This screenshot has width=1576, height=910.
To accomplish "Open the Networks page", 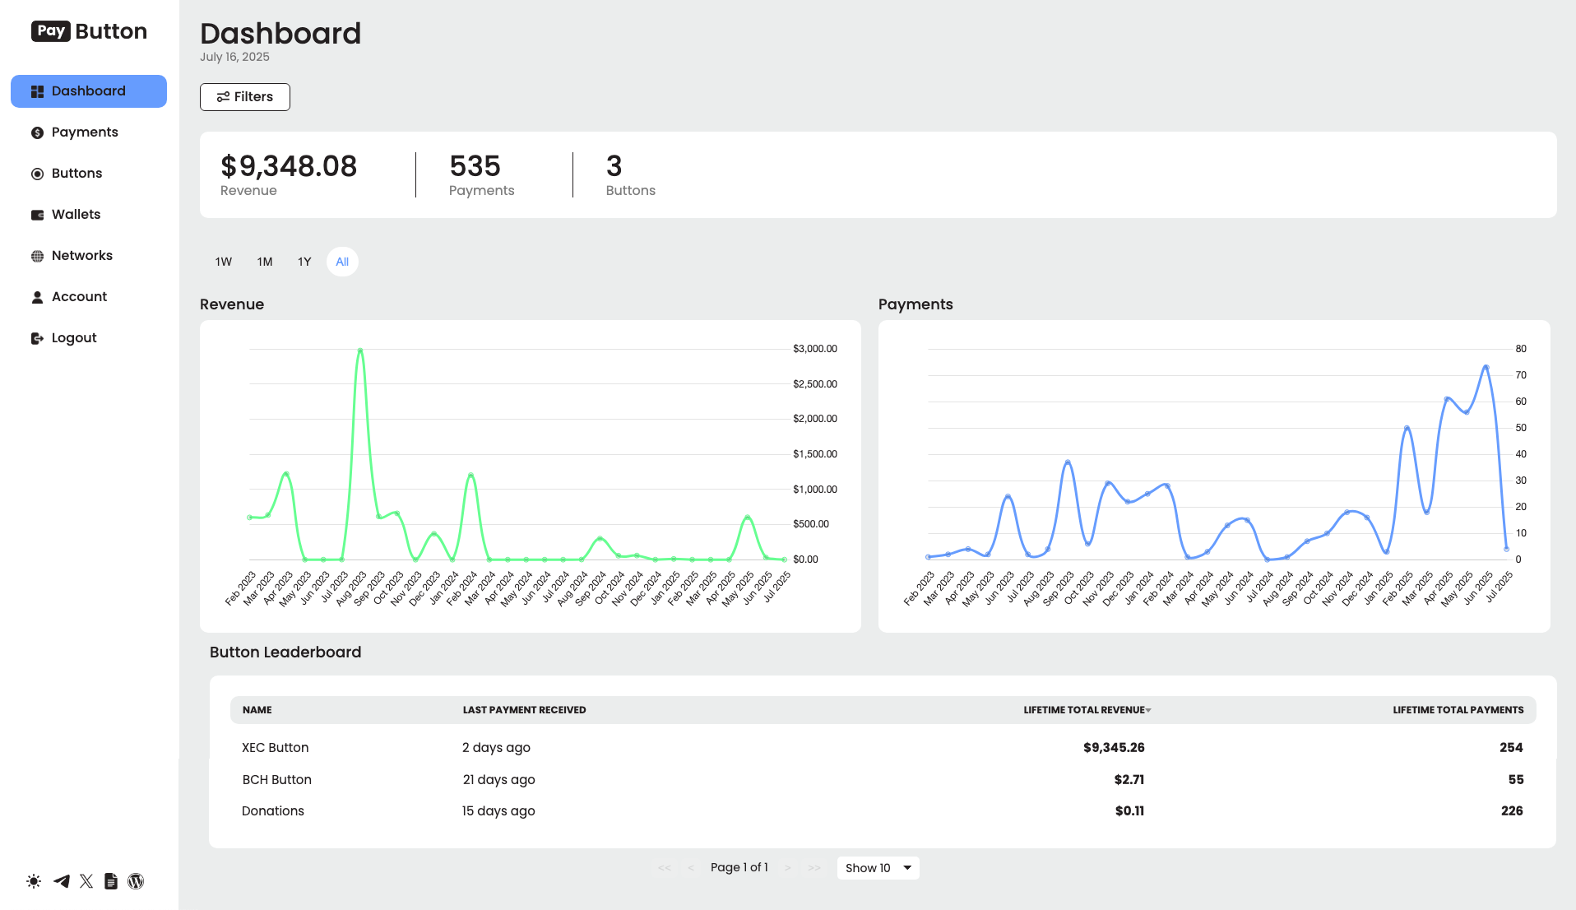I will click(x=82, y=255).
